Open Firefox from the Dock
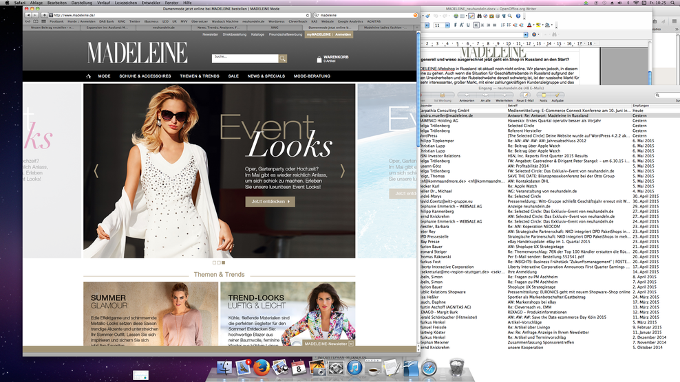Image resolution: width=680 pixels, height=382 pixels. [x=262, y=368]
